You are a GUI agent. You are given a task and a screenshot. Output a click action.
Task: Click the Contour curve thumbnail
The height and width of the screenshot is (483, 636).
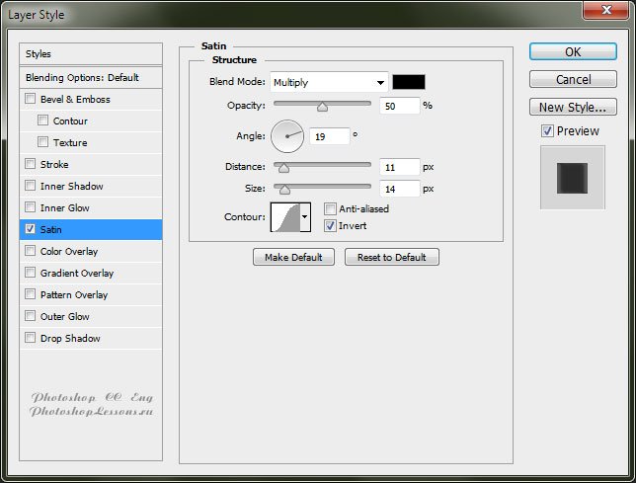click(x=284, y=216)
